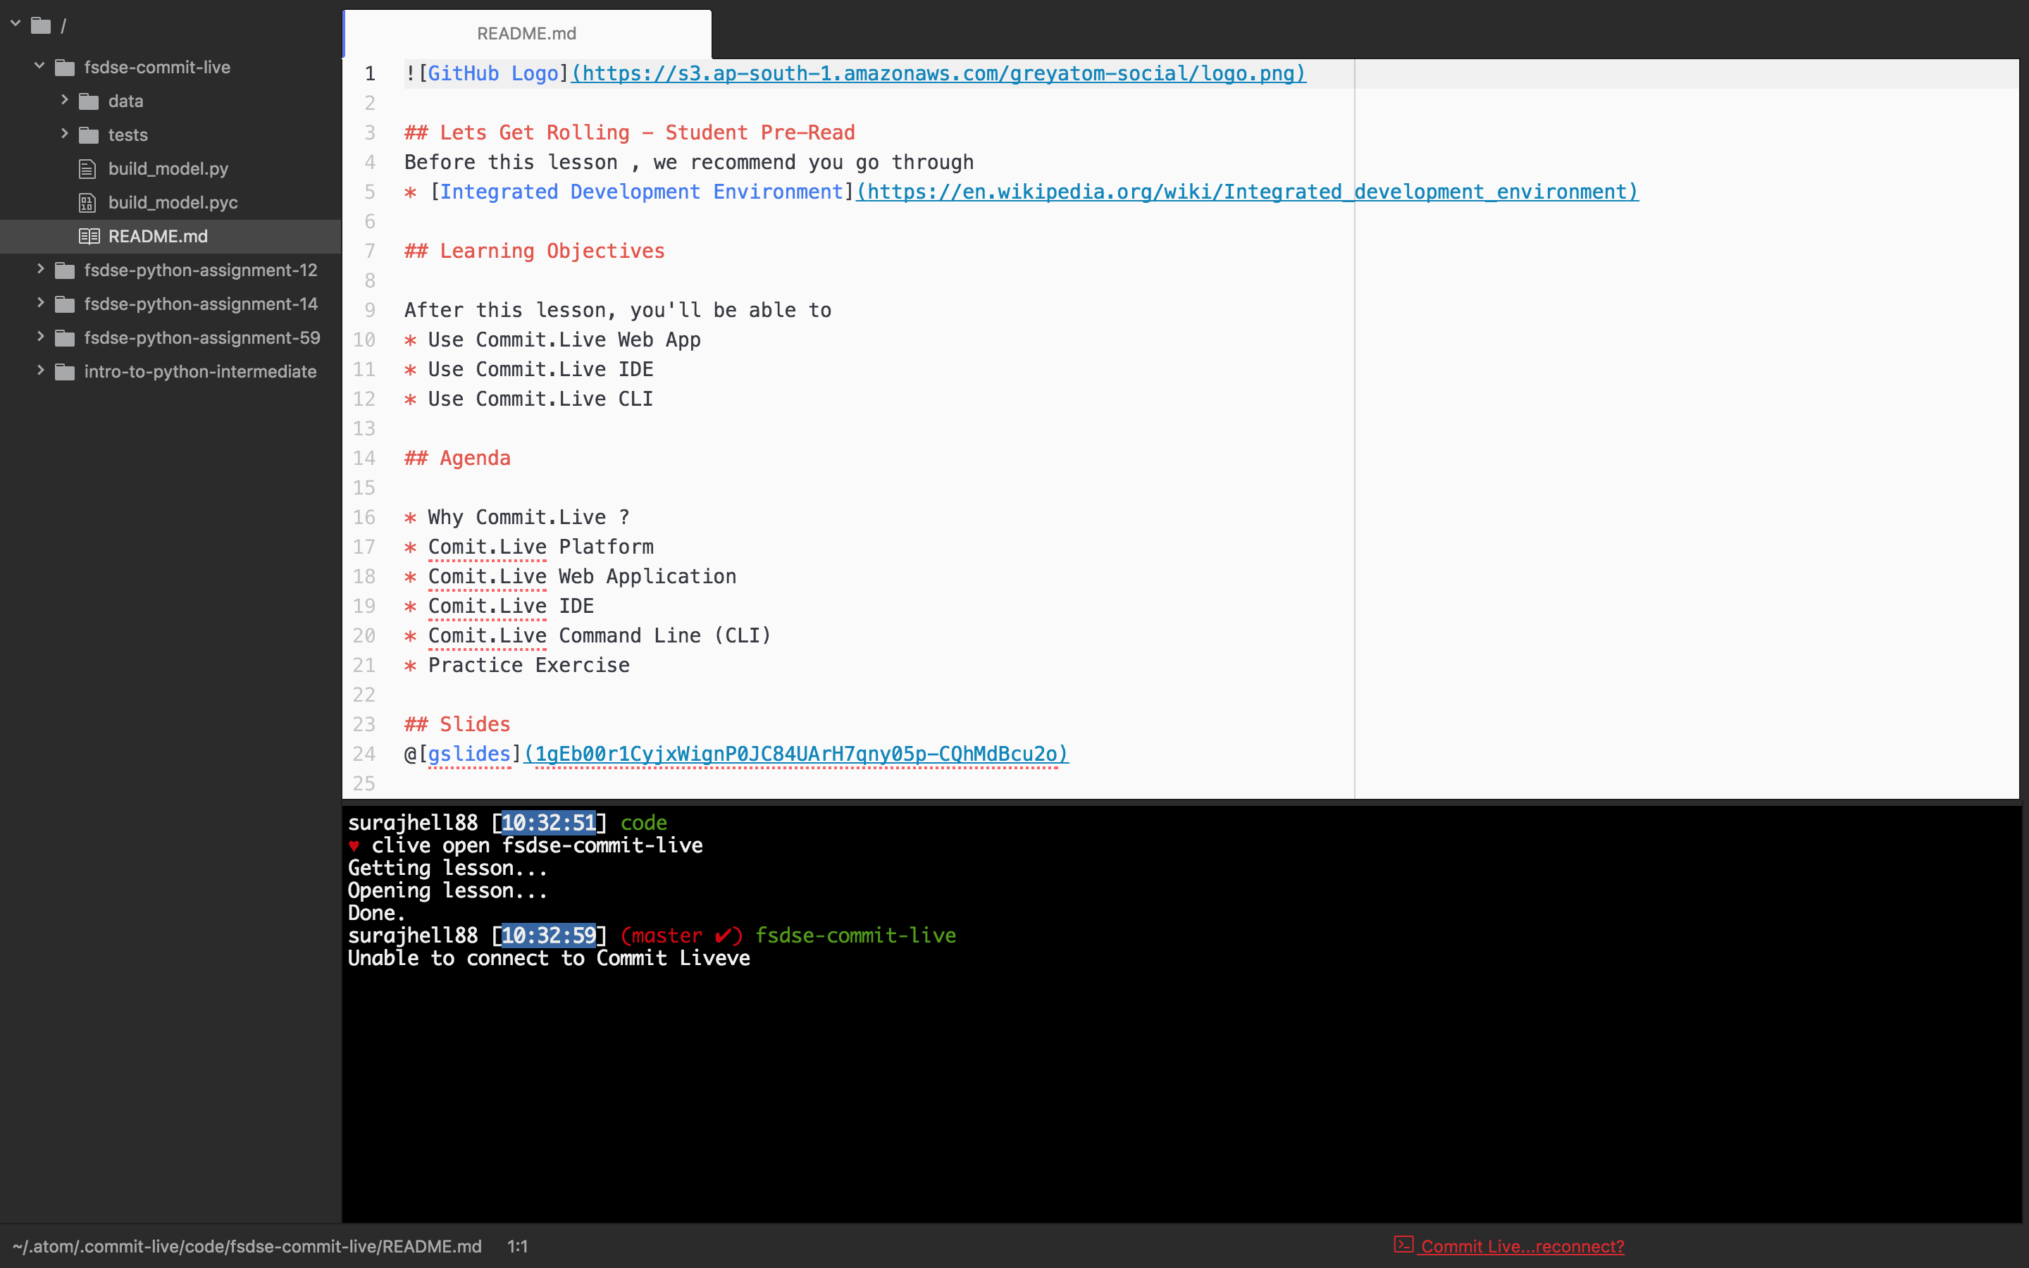Click the file path in status bar
The width and height of the screenshot is (2029, 1268).
pyautogui.click(x=247, y=1246)
